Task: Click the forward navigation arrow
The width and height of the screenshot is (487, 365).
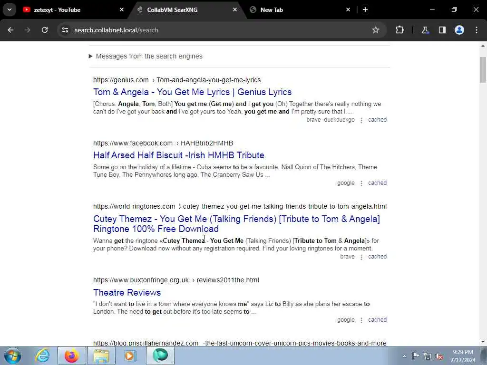Action: [28, 30]
